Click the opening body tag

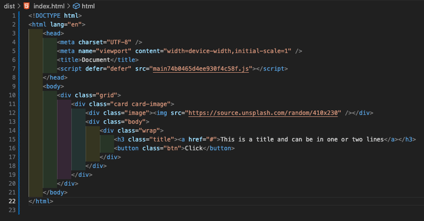[x=53, y=87]
